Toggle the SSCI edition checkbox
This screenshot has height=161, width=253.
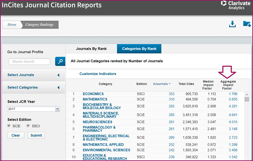pos(28,126)
